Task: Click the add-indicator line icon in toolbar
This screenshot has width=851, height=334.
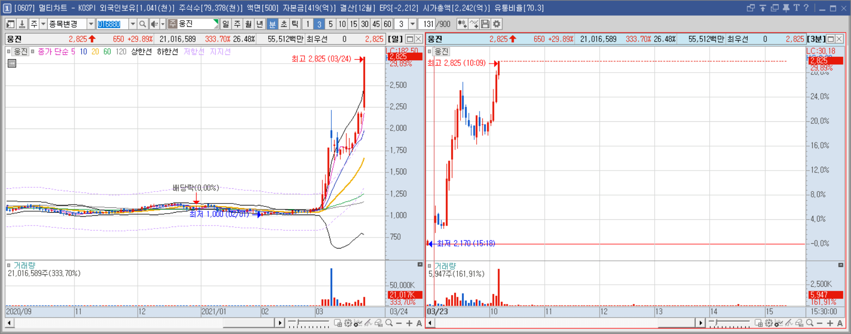Action: click(x=474, y=24)
